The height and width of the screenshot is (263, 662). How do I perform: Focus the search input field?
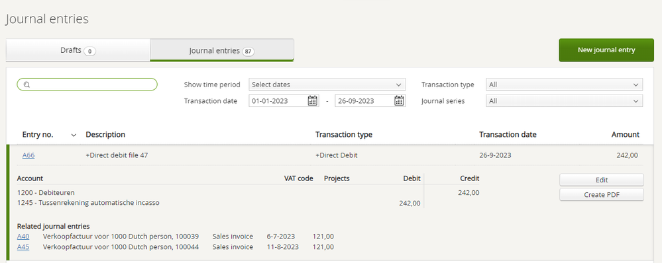[87, 85]
